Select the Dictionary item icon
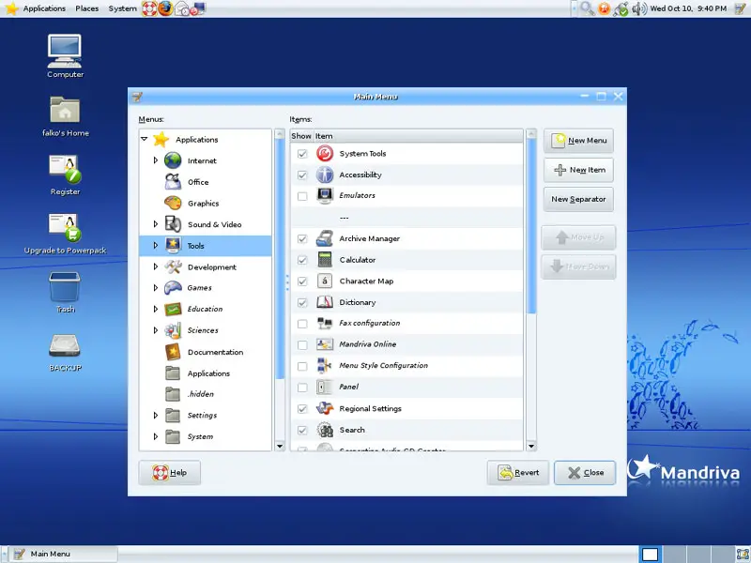Screen dimensions: 751x563 point(325,302)
